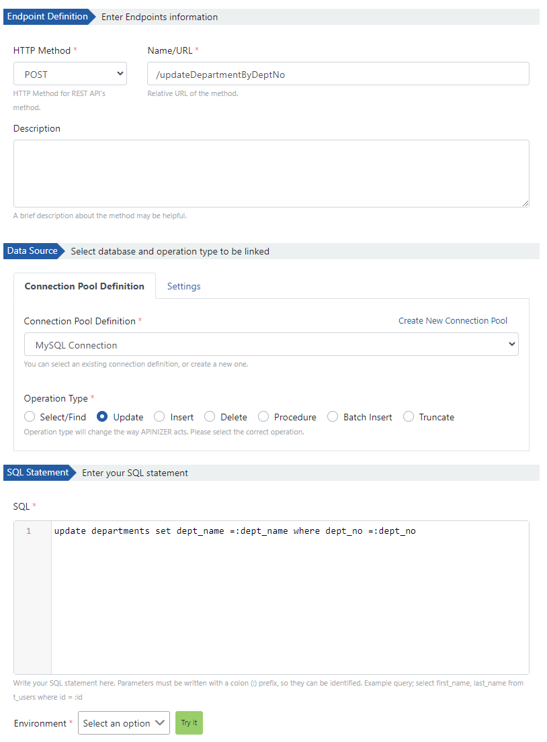The image size is (547, 742).
Task: Click inside the SQL statement editor
Action: (289, 591)
